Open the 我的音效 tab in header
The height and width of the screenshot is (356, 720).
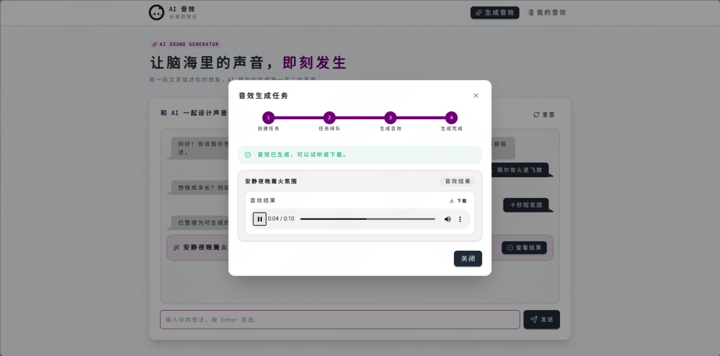(547, 13)
